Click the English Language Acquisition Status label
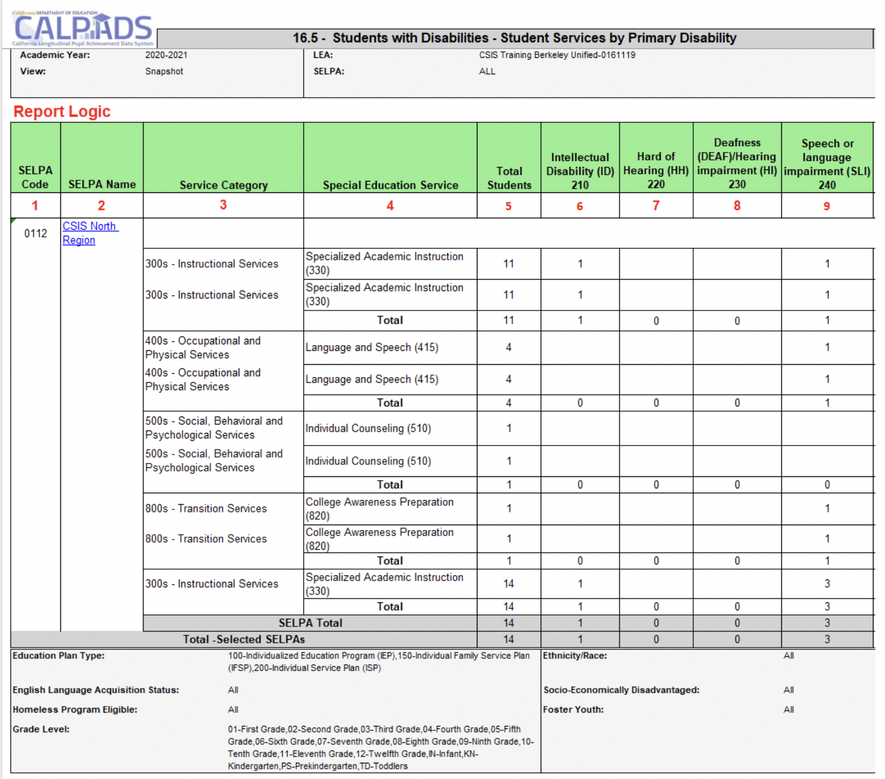 tap(96, 690)
